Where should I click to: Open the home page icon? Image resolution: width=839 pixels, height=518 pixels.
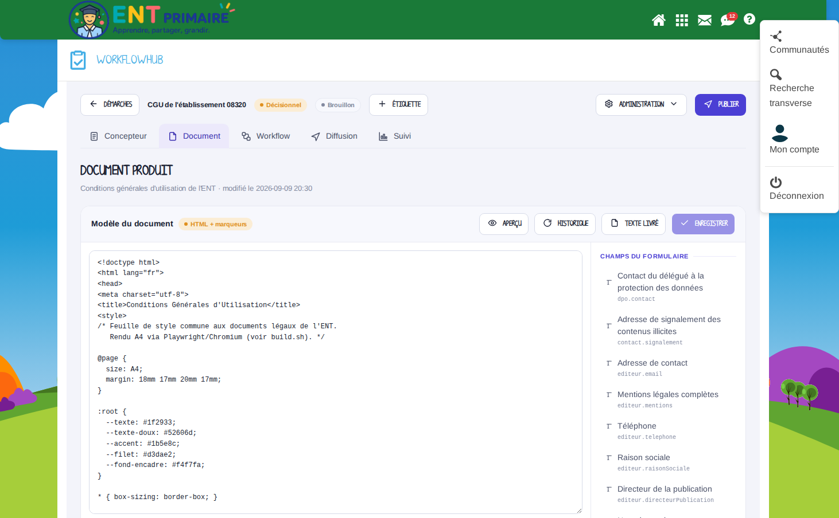tap(659, 20)
